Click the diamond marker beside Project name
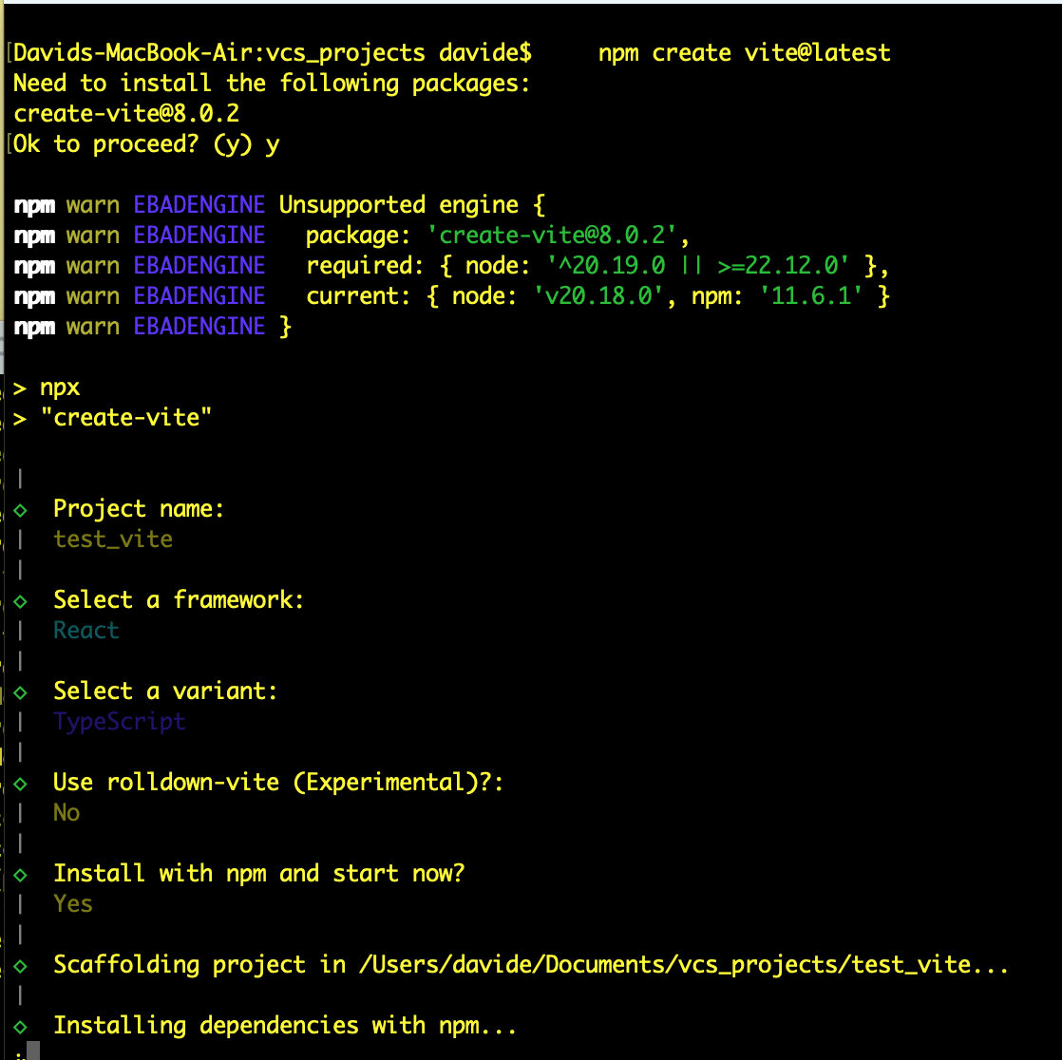Screen dimensions: 1062x1060 pyautogui.click(x=20, y=510)
